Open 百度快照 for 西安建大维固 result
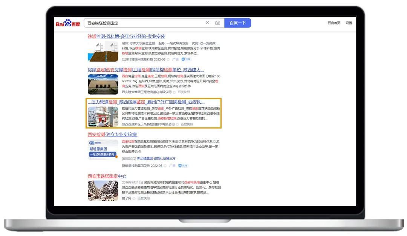The width and height of the screenshot is (407, 236). coord(184,92)
